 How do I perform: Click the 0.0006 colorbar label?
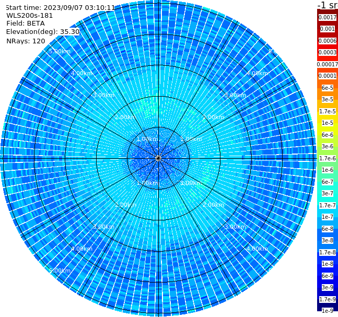point(328,41)
